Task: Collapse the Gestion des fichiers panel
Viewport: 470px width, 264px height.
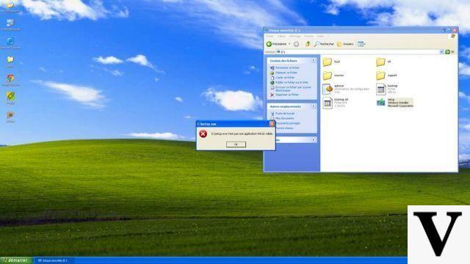Action: tap(314, 60)
